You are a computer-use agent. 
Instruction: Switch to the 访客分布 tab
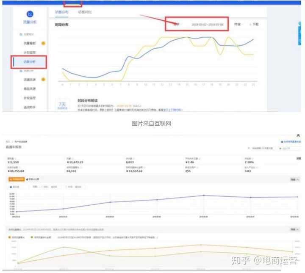[61, 12]
